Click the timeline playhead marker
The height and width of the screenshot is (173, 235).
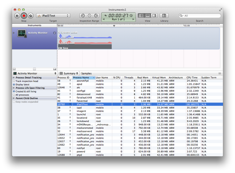114,26
